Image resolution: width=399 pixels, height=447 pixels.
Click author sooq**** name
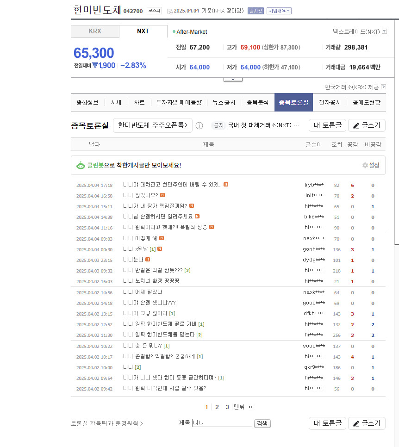[314, 346]
